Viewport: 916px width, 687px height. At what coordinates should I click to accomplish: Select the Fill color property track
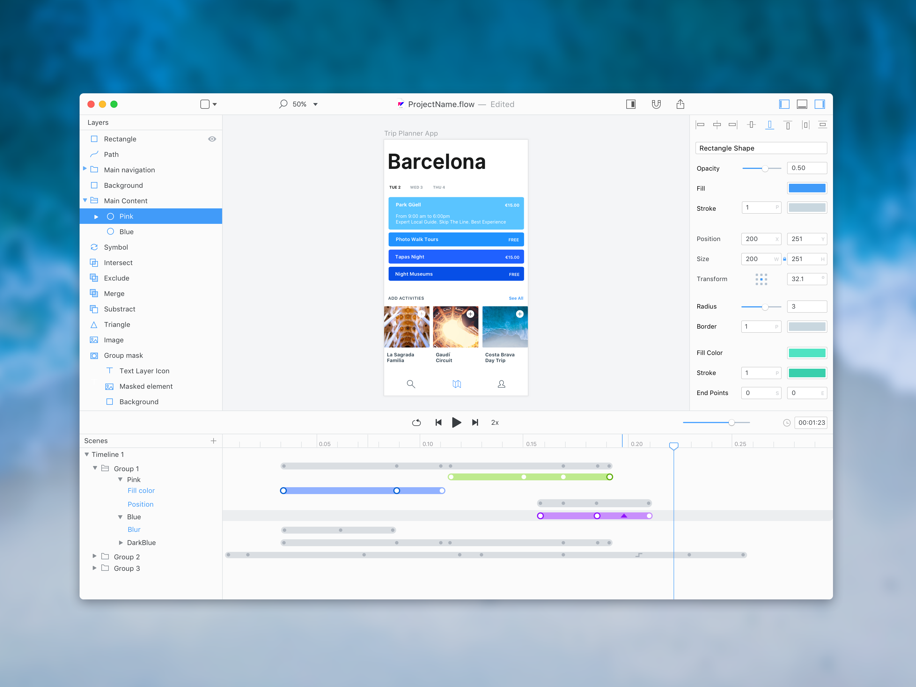coord(141,491)
